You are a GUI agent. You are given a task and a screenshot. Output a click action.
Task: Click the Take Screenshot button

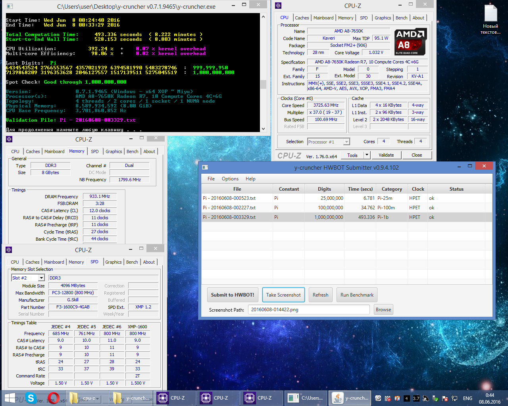click(x=283, y=295)
